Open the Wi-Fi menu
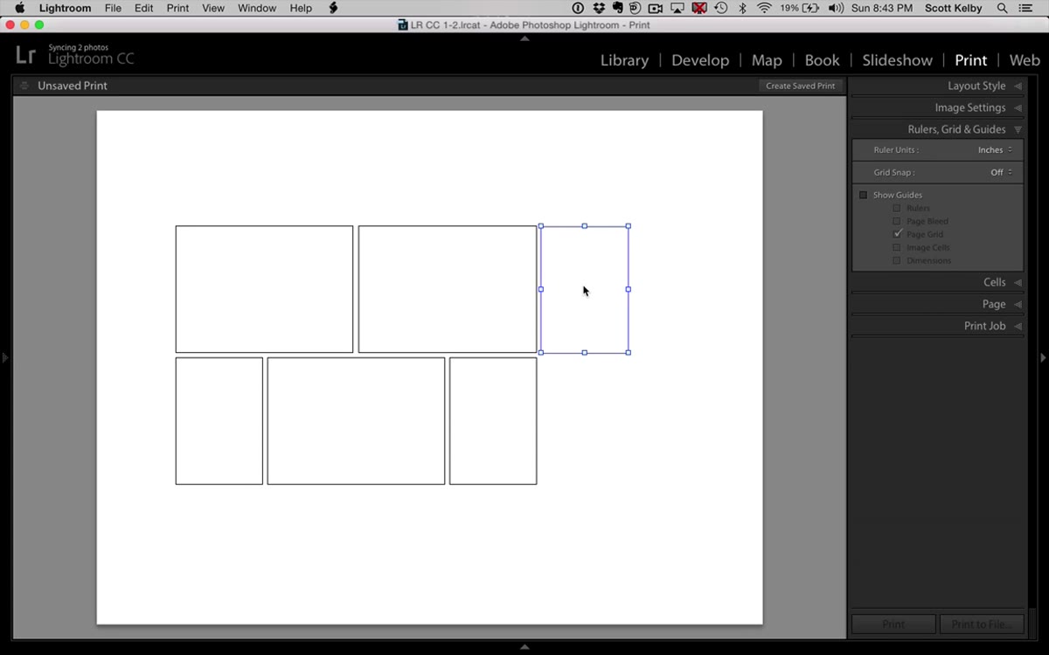1049x655 pixels. tap(765, 8)
